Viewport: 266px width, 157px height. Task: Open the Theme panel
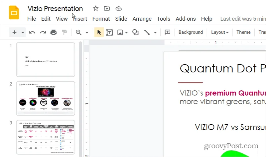click(243, 32)
